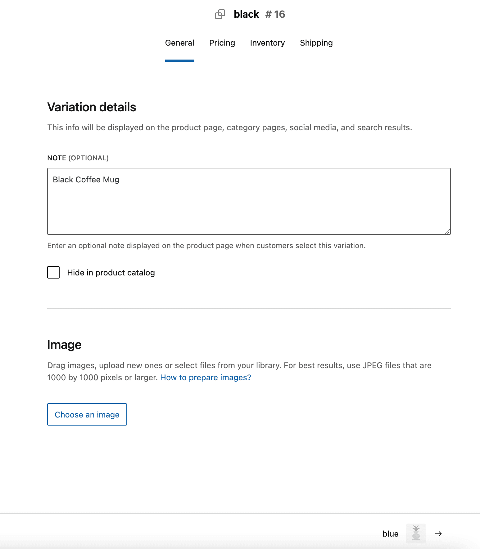Click the "Hide in product catalog" label text
480x549 pixels.
coord(111,273)
